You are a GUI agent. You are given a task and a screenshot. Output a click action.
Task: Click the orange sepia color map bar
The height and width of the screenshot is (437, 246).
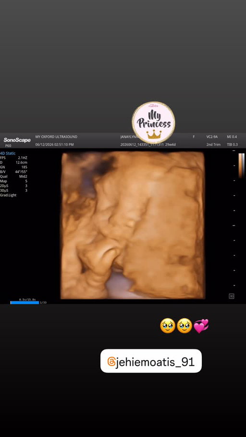click(x=240, y=165)
